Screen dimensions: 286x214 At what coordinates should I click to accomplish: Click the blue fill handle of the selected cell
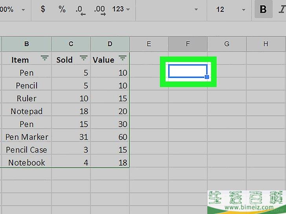point(207,77)
